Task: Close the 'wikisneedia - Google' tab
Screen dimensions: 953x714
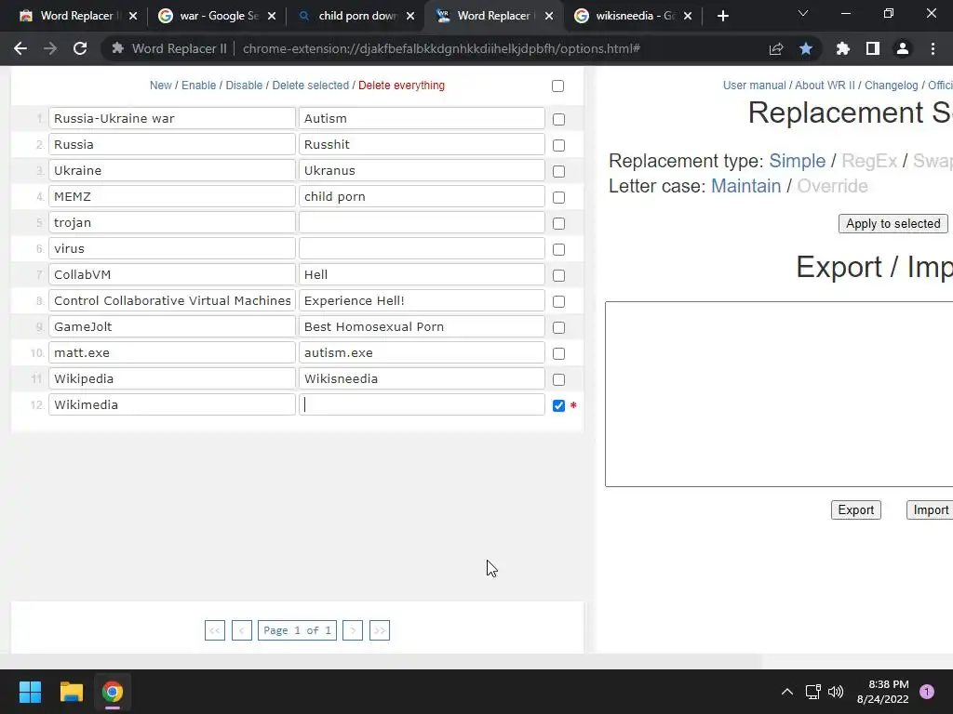Action: (688, 16)
